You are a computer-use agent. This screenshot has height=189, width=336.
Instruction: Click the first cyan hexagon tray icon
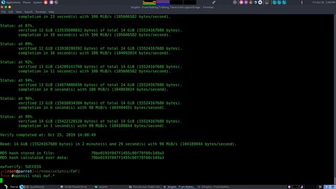pos(275,2)
